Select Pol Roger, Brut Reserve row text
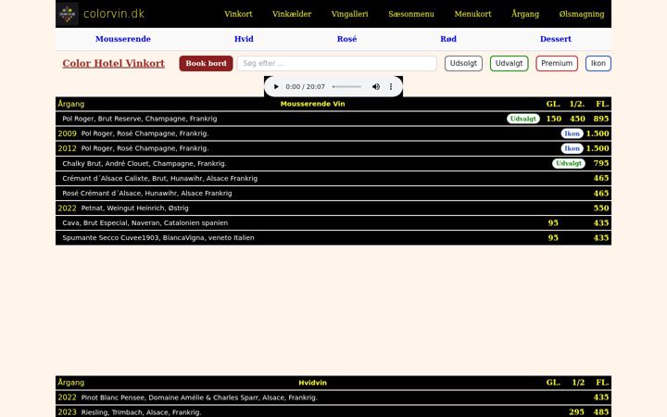This screenshot has height=417, width=667. 140,119
